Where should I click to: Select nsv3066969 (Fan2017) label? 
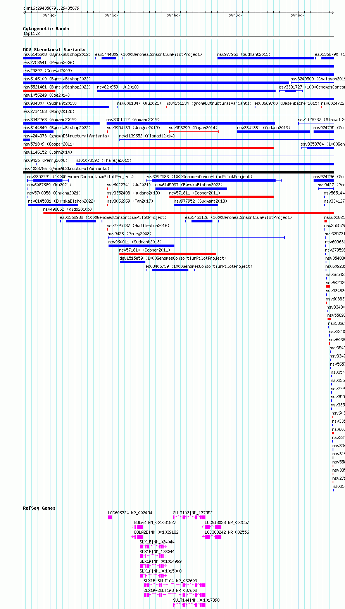(x=129, y=201)
